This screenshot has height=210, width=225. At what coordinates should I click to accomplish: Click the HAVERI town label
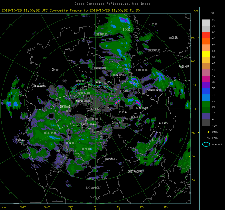click(87, 149)
